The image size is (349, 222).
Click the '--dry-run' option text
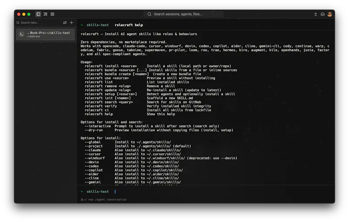click(x=93, y=130)
